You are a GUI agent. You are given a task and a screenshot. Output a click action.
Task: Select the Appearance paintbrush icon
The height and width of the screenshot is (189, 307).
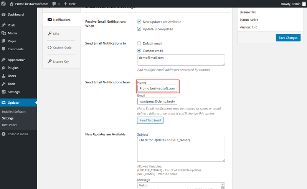tap(3, 60)
